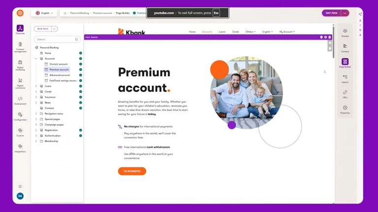Screen dimensions: 378x212
Task: Switch to the Preview eye icon
Action: point(345,31)
